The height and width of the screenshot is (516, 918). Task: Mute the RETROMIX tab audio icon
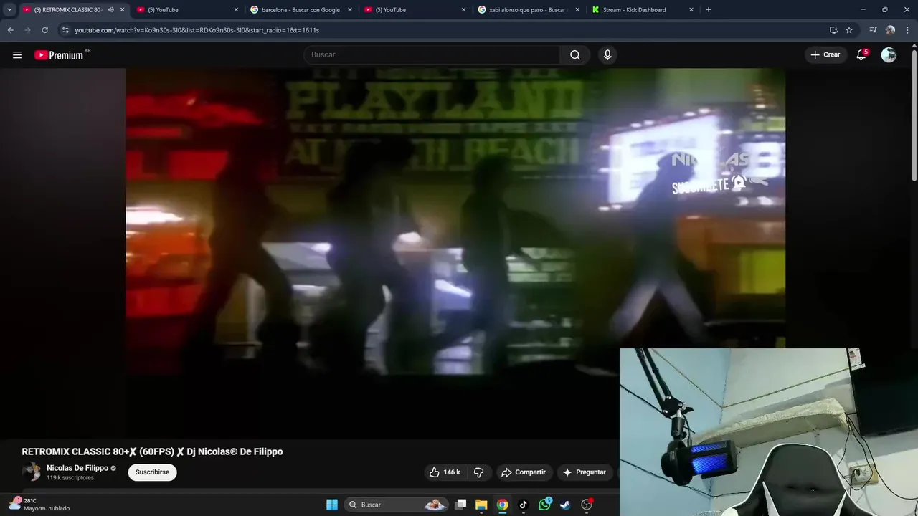(110, 10)
